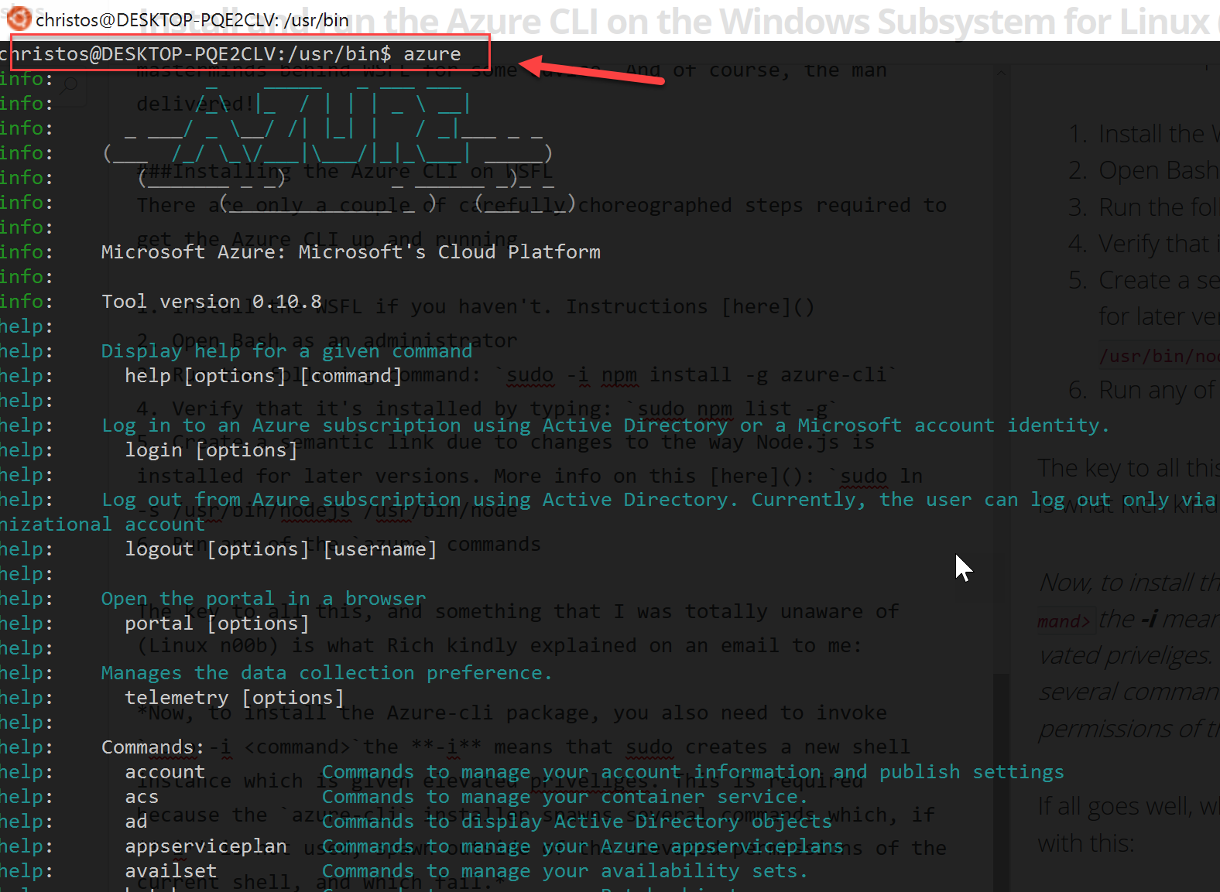This screenshot has width=1220, height=892.
Task: Click the 'availset' command name
Action: tap(171, 871)
